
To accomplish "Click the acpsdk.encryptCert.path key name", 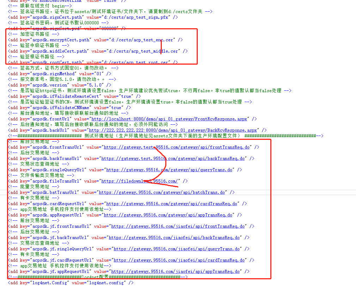I will (61, 40).
